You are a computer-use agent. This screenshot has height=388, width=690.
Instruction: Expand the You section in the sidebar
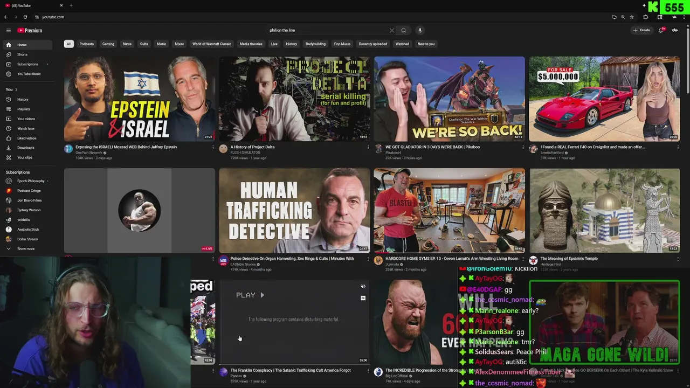[x=11, y=89]
